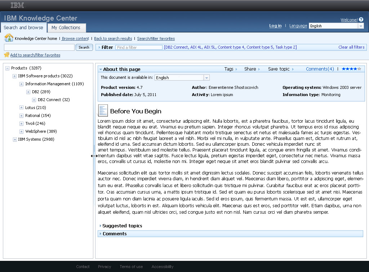Click the Find a filter input field

(139, 47)
